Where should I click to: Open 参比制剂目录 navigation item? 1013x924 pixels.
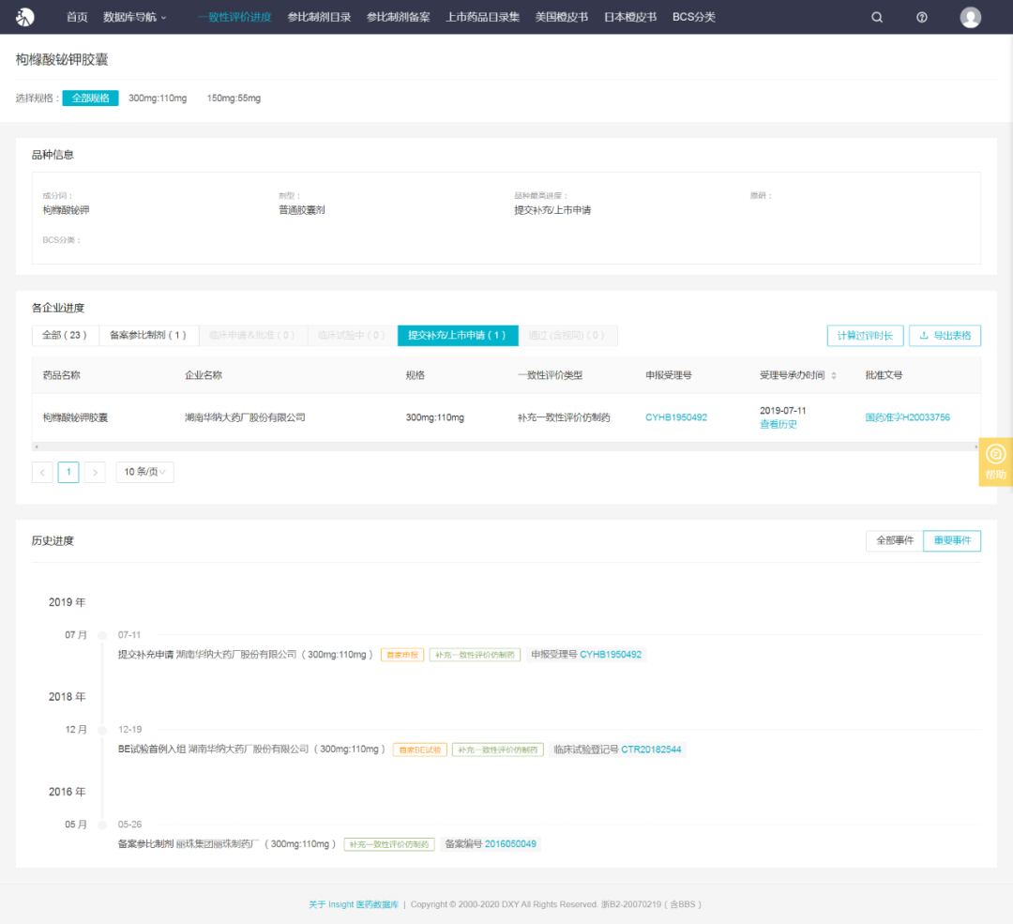point(319,18)
